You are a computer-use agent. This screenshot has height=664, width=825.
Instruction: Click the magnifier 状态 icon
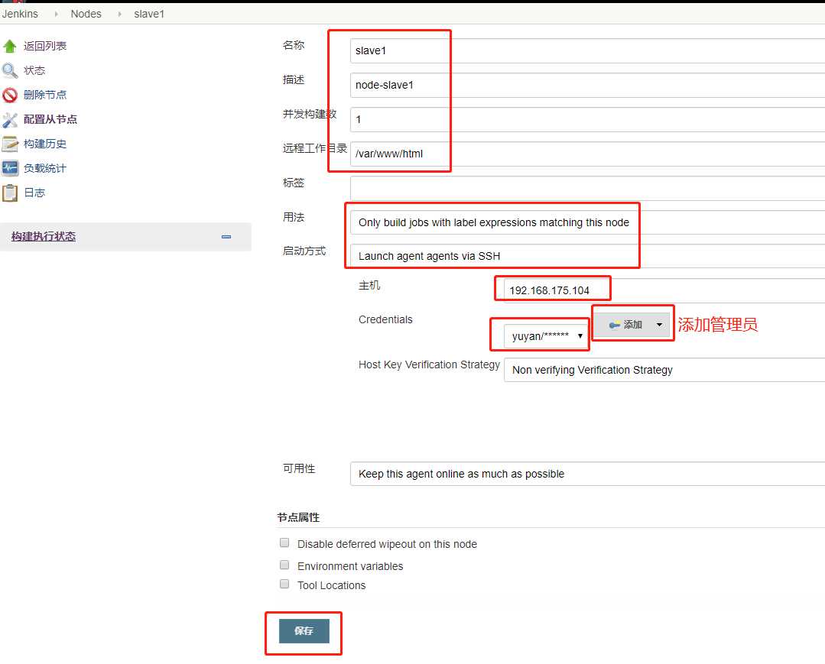[9, 70]
